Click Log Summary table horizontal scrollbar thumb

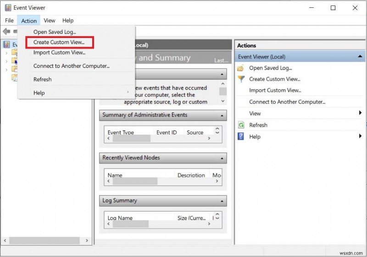tap(131, 224)
